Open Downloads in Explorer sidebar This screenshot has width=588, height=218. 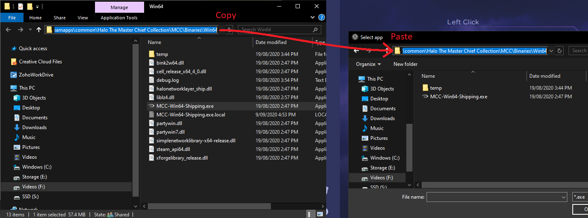(x=34, y=128)
